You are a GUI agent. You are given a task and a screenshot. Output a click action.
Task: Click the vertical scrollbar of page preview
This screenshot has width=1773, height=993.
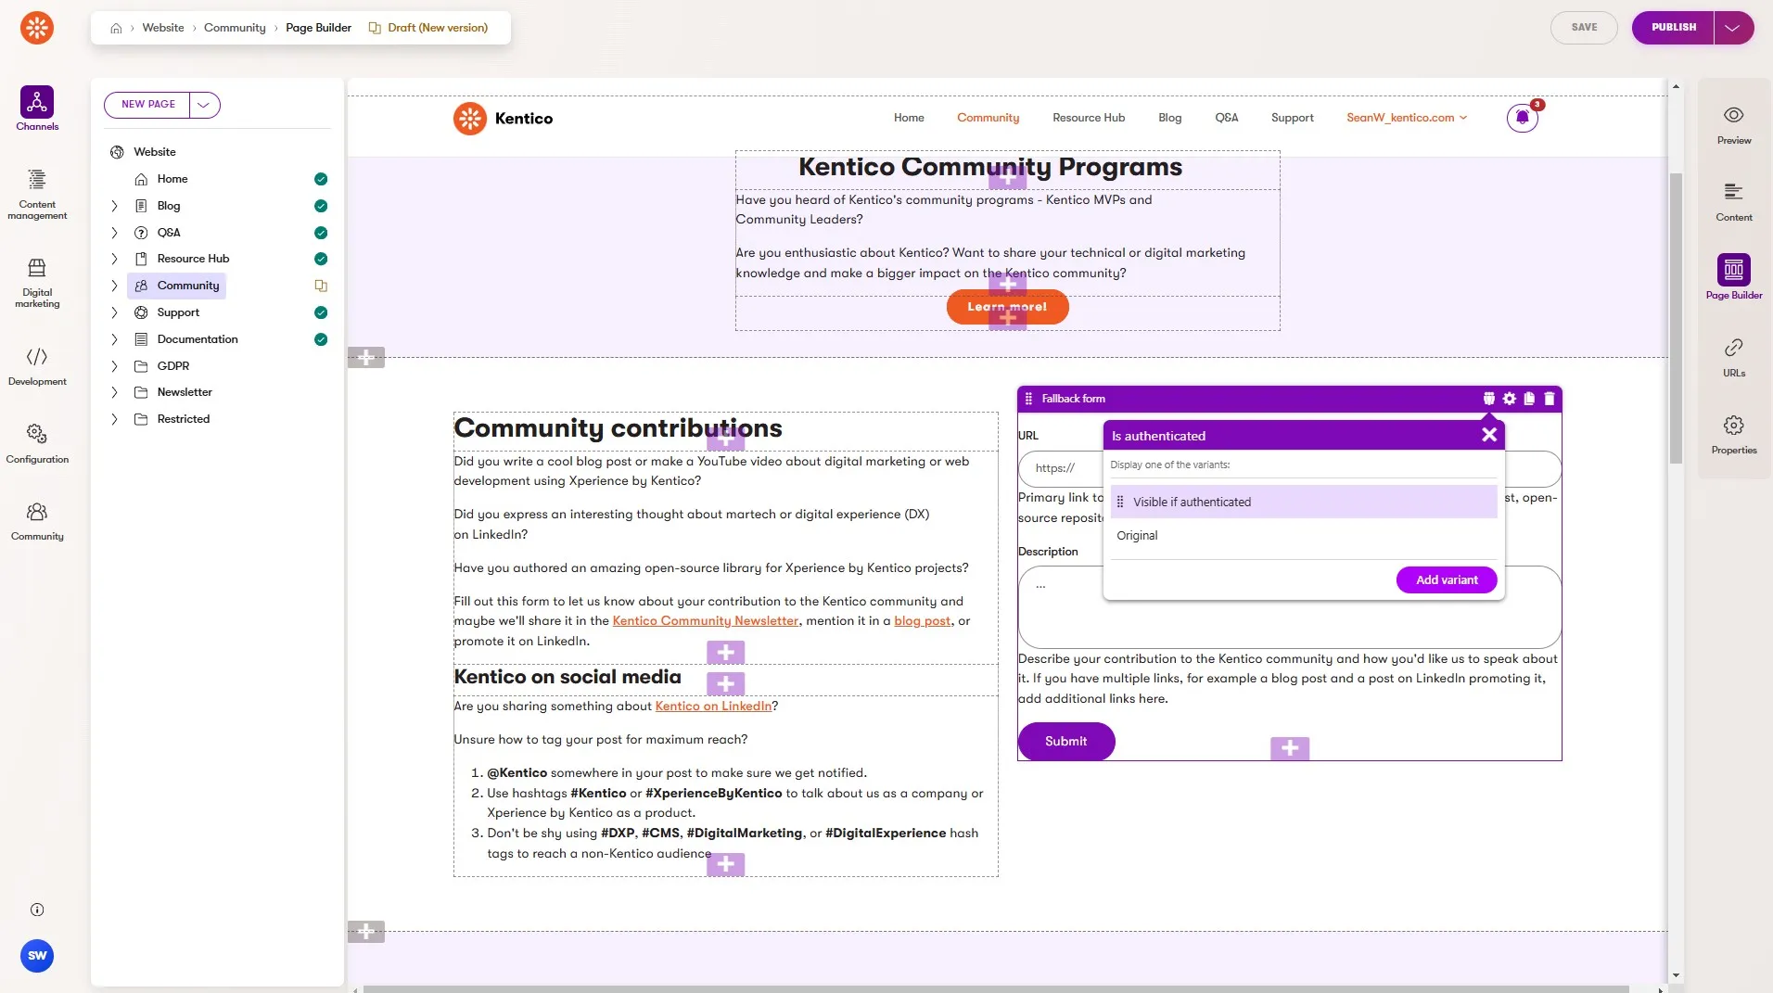coord(1675,318)
